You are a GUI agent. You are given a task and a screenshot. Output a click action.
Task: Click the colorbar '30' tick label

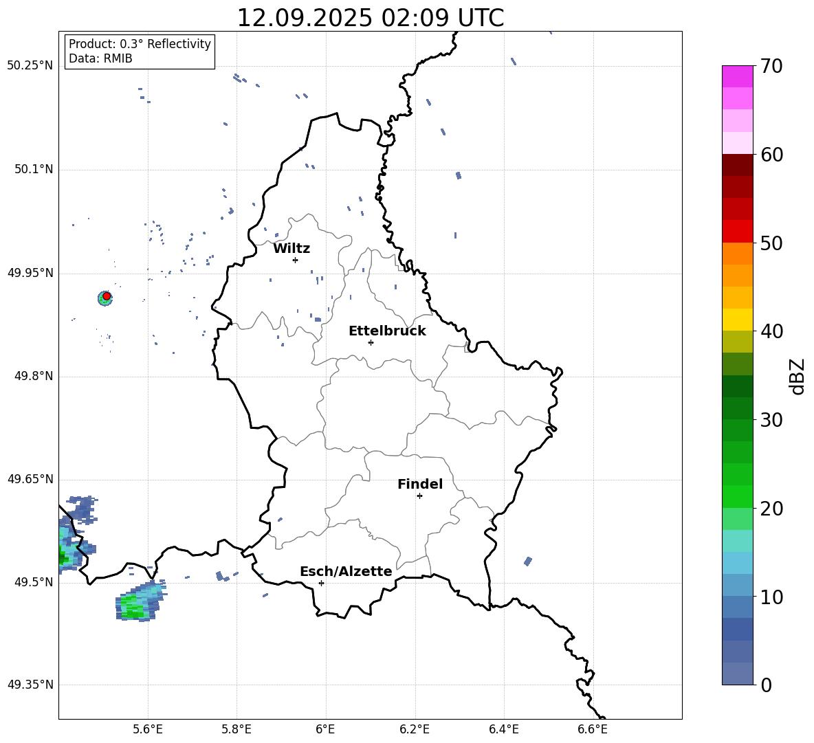[771, 420]
